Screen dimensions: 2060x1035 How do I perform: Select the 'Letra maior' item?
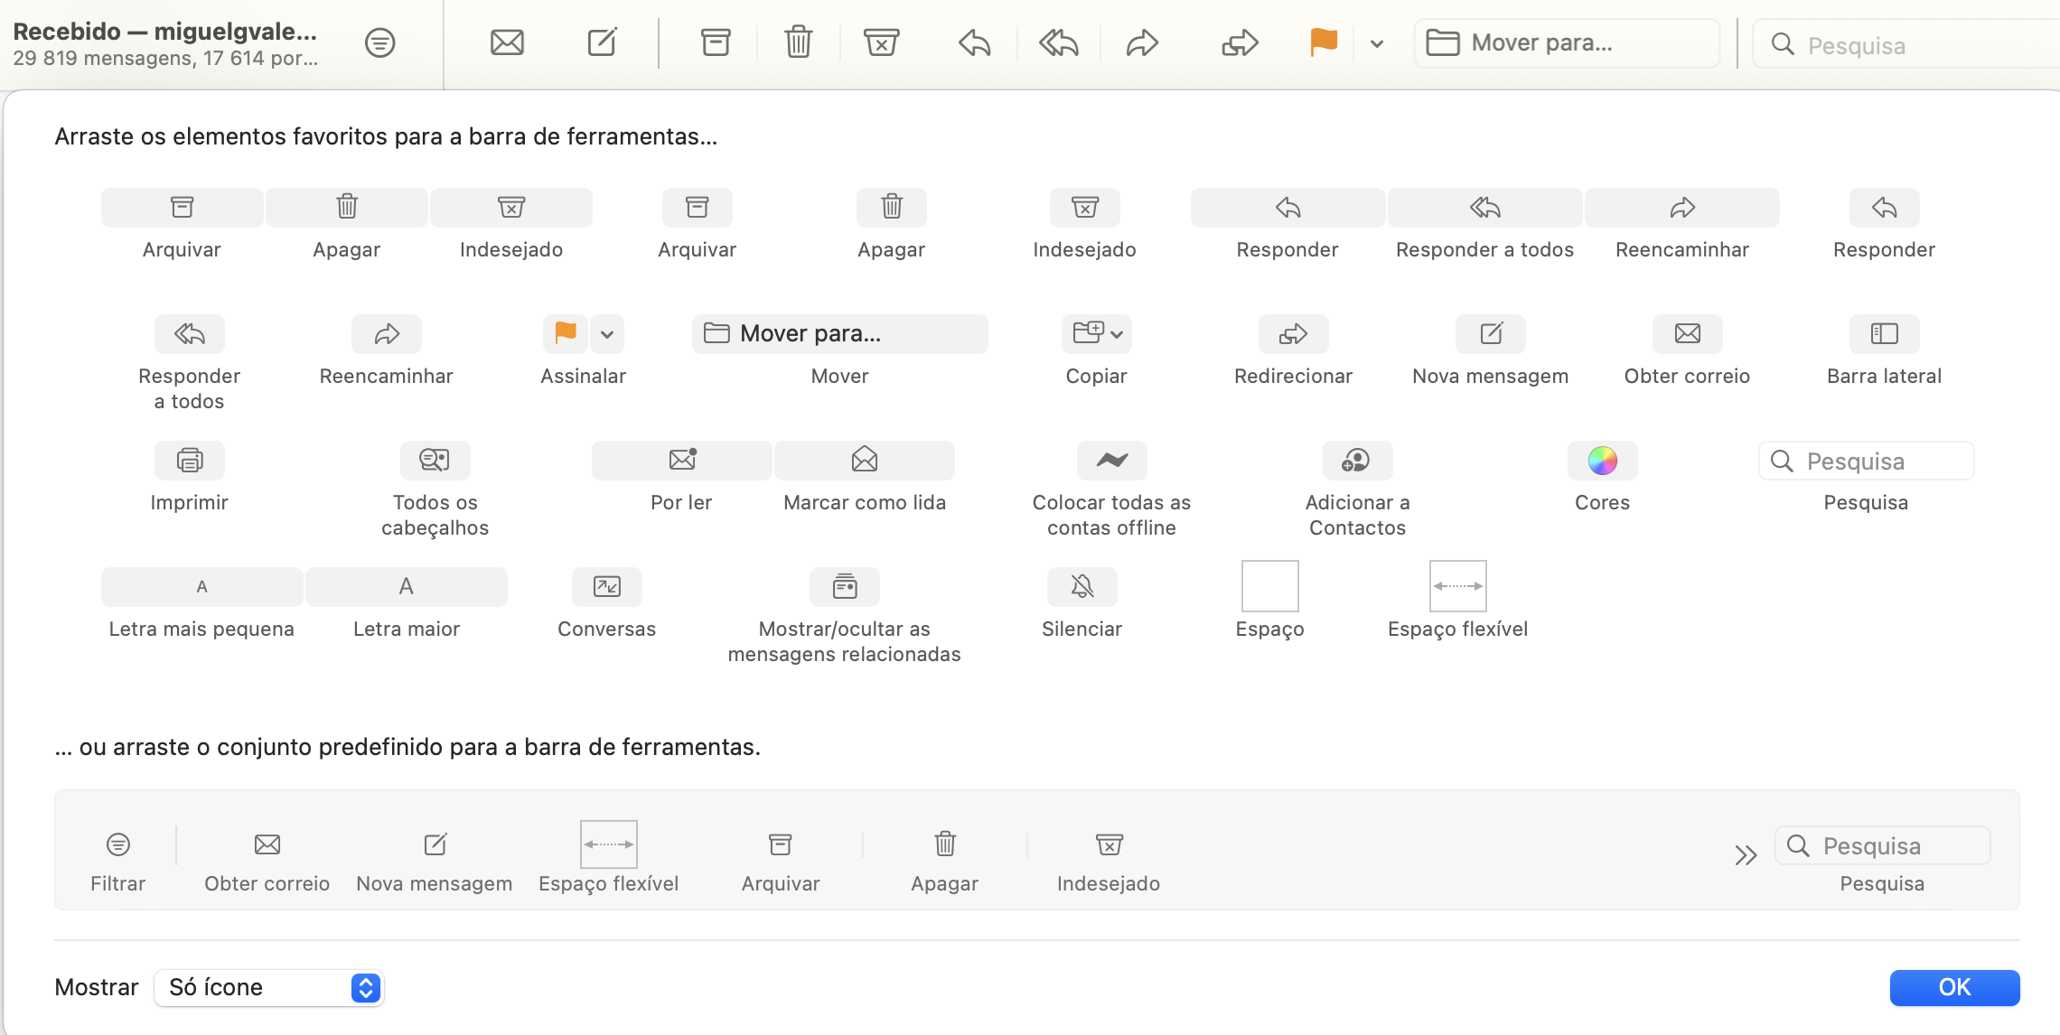click(407, 587)
